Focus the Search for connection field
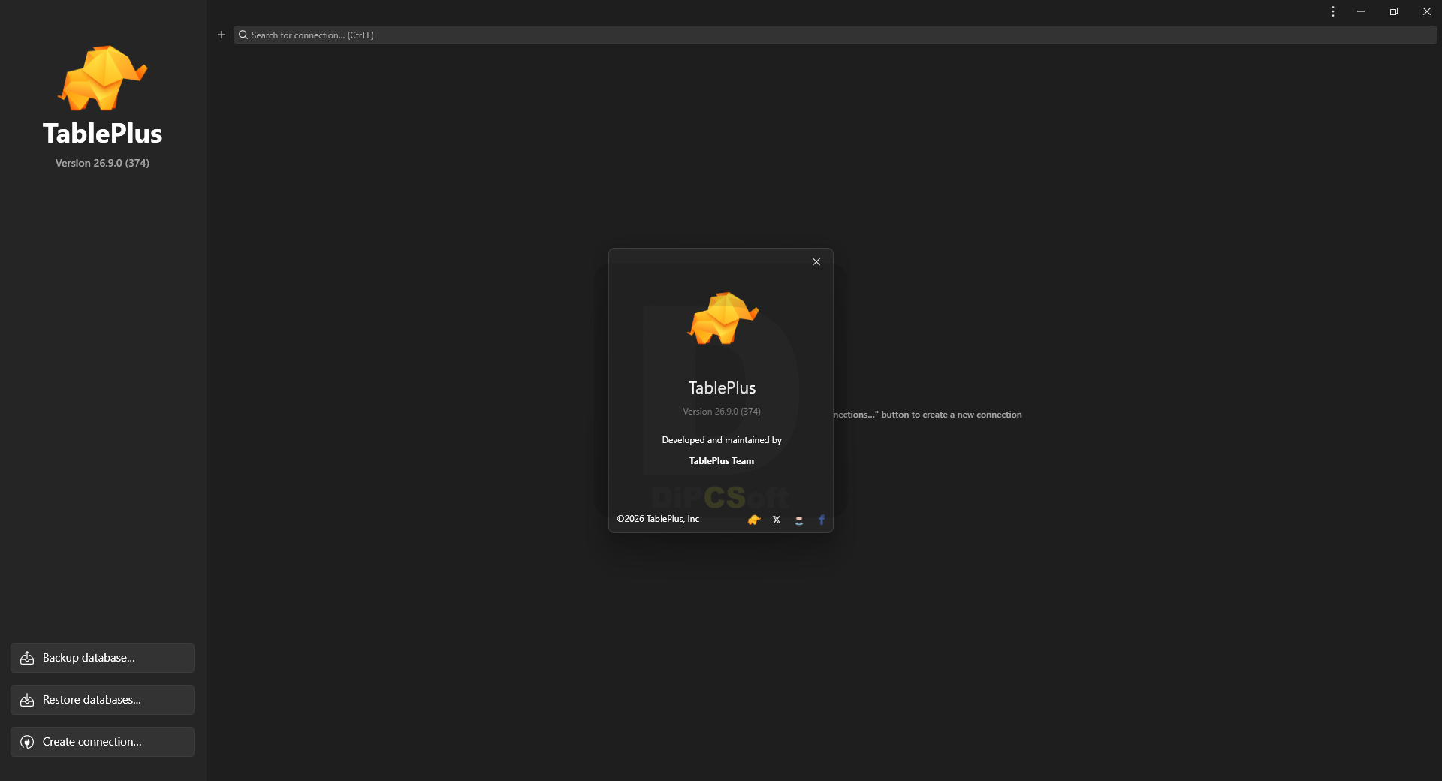This screenshot has width=1442, height=781. [835, 35]
